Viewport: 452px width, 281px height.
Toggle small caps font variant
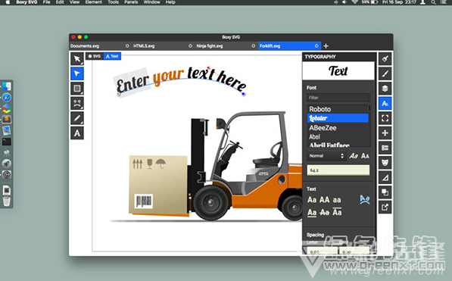tap(365, 156)
